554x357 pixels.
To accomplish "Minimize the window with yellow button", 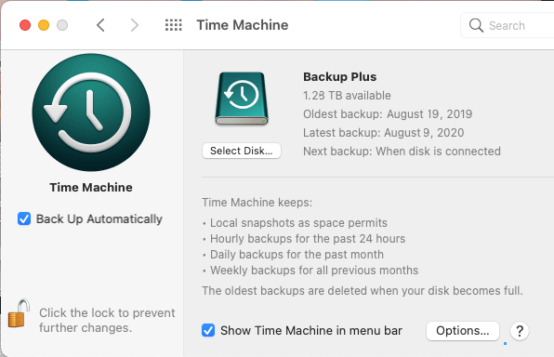I will click(x=44, y=25).
